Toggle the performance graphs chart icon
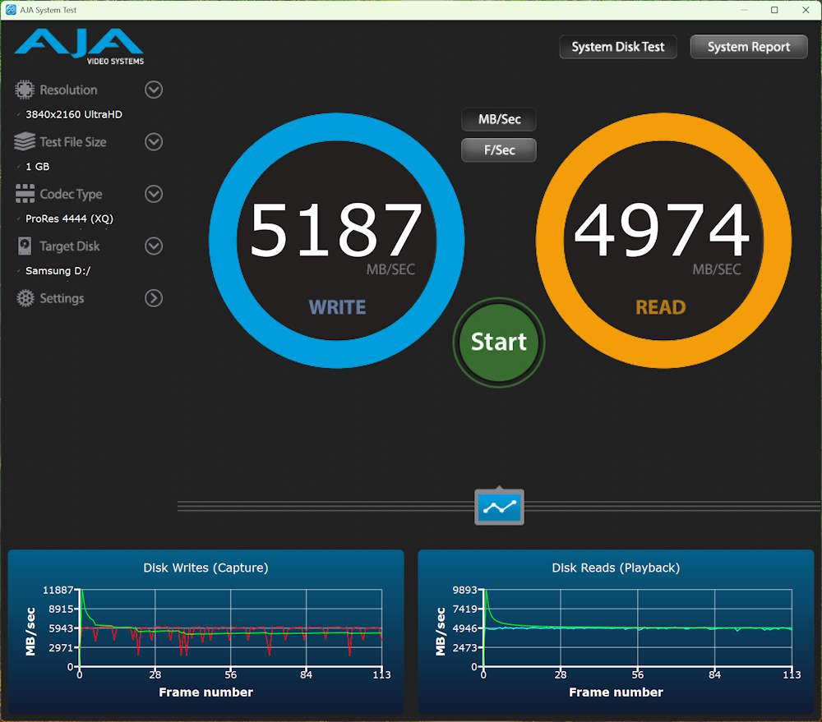 (x=498, y=507)
